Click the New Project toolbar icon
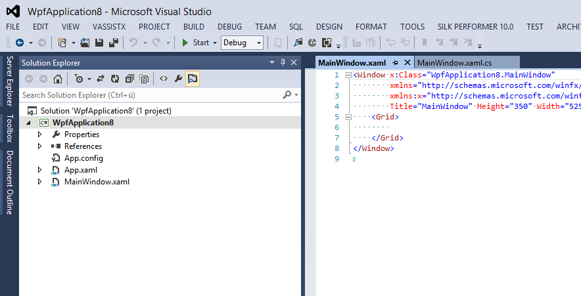The image size is (581, 296). (62, 43)
